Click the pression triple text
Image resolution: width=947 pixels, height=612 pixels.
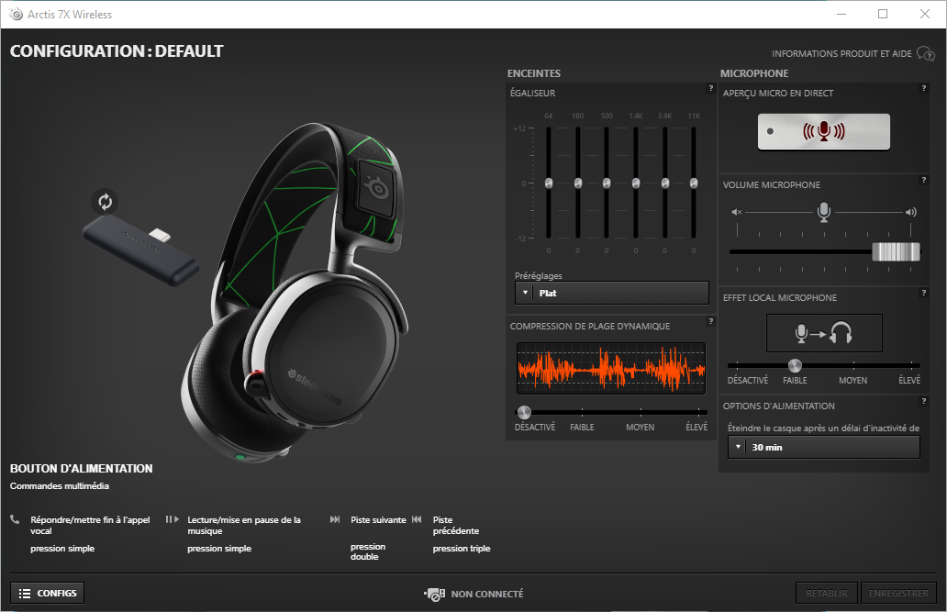click(462, 549)
